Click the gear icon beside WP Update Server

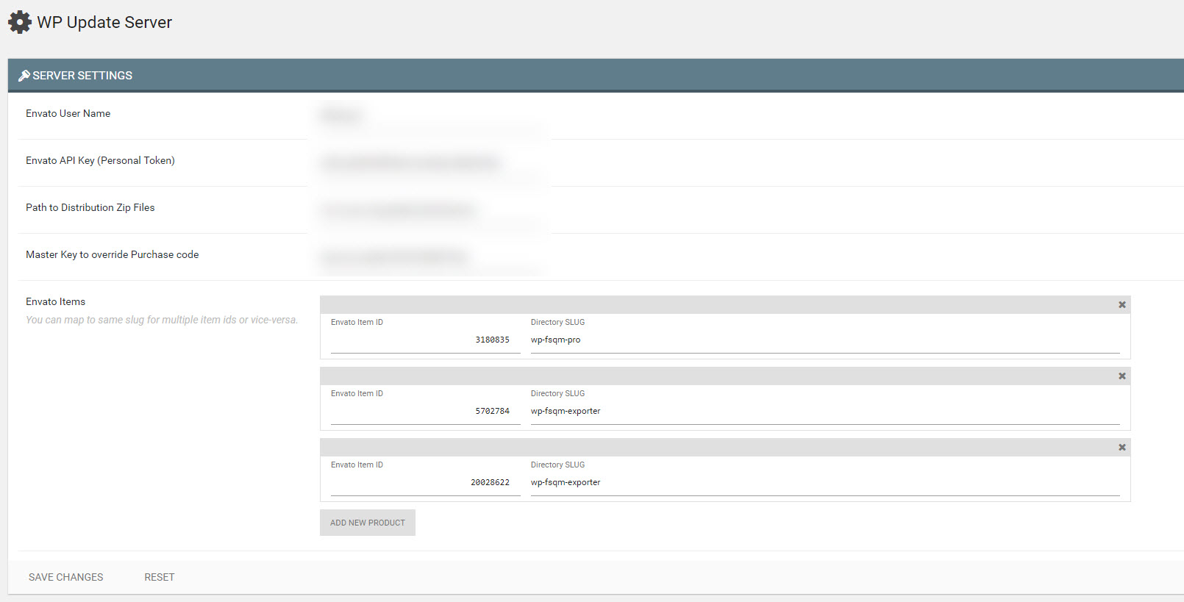point(20,22)
